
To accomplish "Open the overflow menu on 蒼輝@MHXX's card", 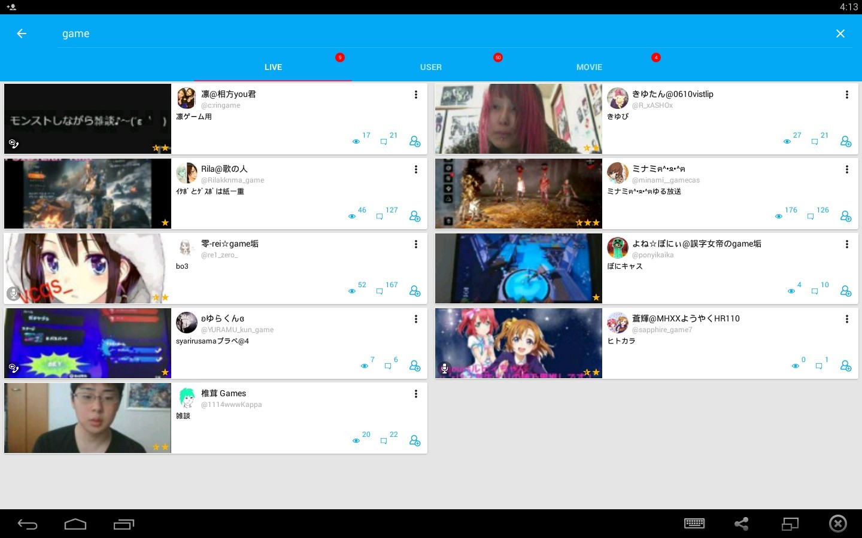I will click(x=847, y=319).
